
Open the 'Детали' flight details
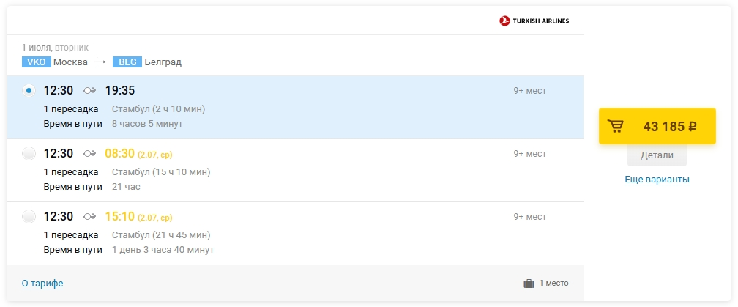tap(657, 155)
